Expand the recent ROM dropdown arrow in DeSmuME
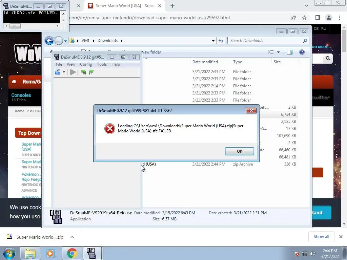Viewport: 347px width, 260px height. 64,72
